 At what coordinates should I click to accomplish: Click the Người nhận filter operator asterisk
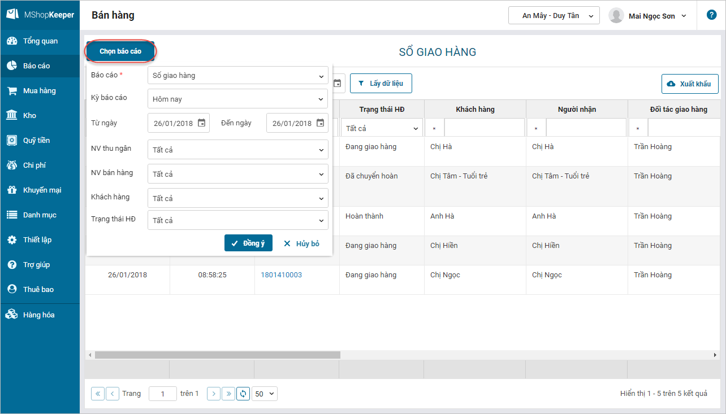537,128
